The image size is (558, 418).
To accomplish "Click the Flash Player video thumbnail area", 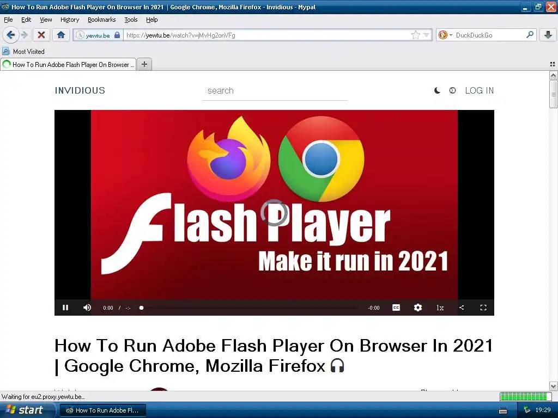I will coord(275,205).
